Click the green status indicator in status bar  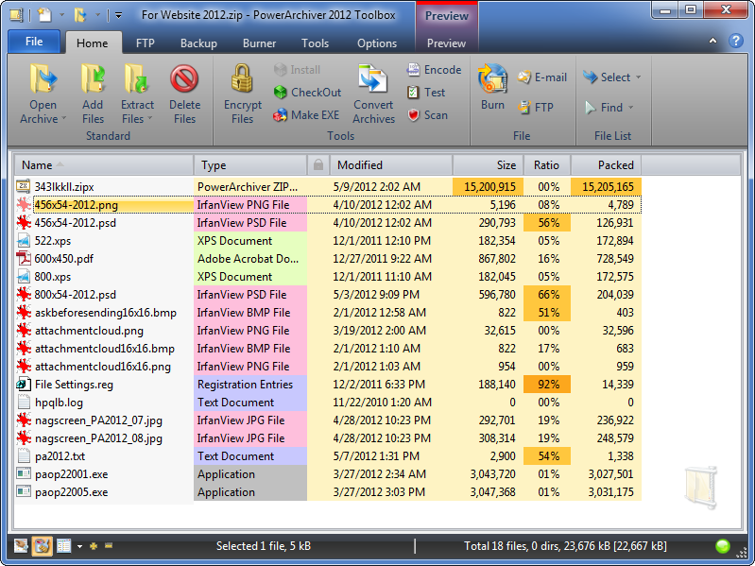(723, 546)
